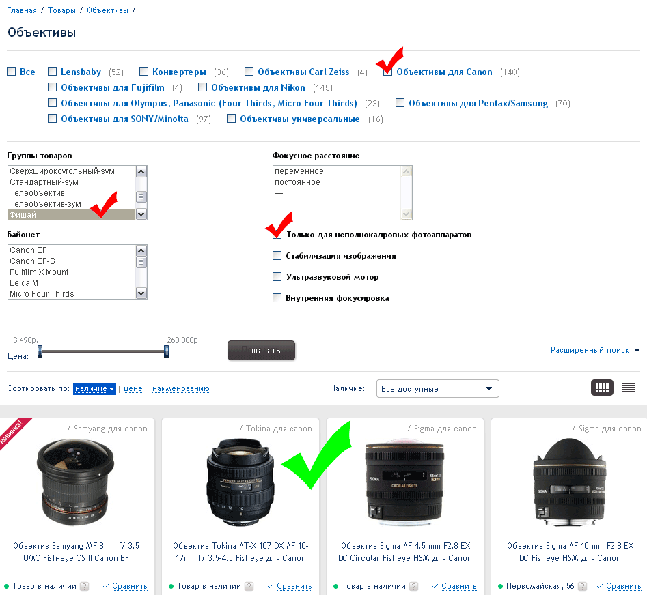Select Fujifilm X Mount bayonet option

pos(72,272)
